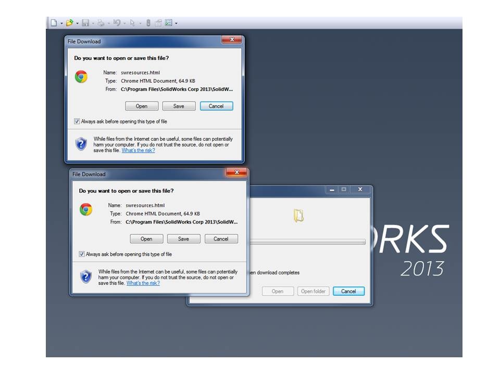500x375 pixels.
Task: Close the download progress window with X
Action: [x=360, y=190]
